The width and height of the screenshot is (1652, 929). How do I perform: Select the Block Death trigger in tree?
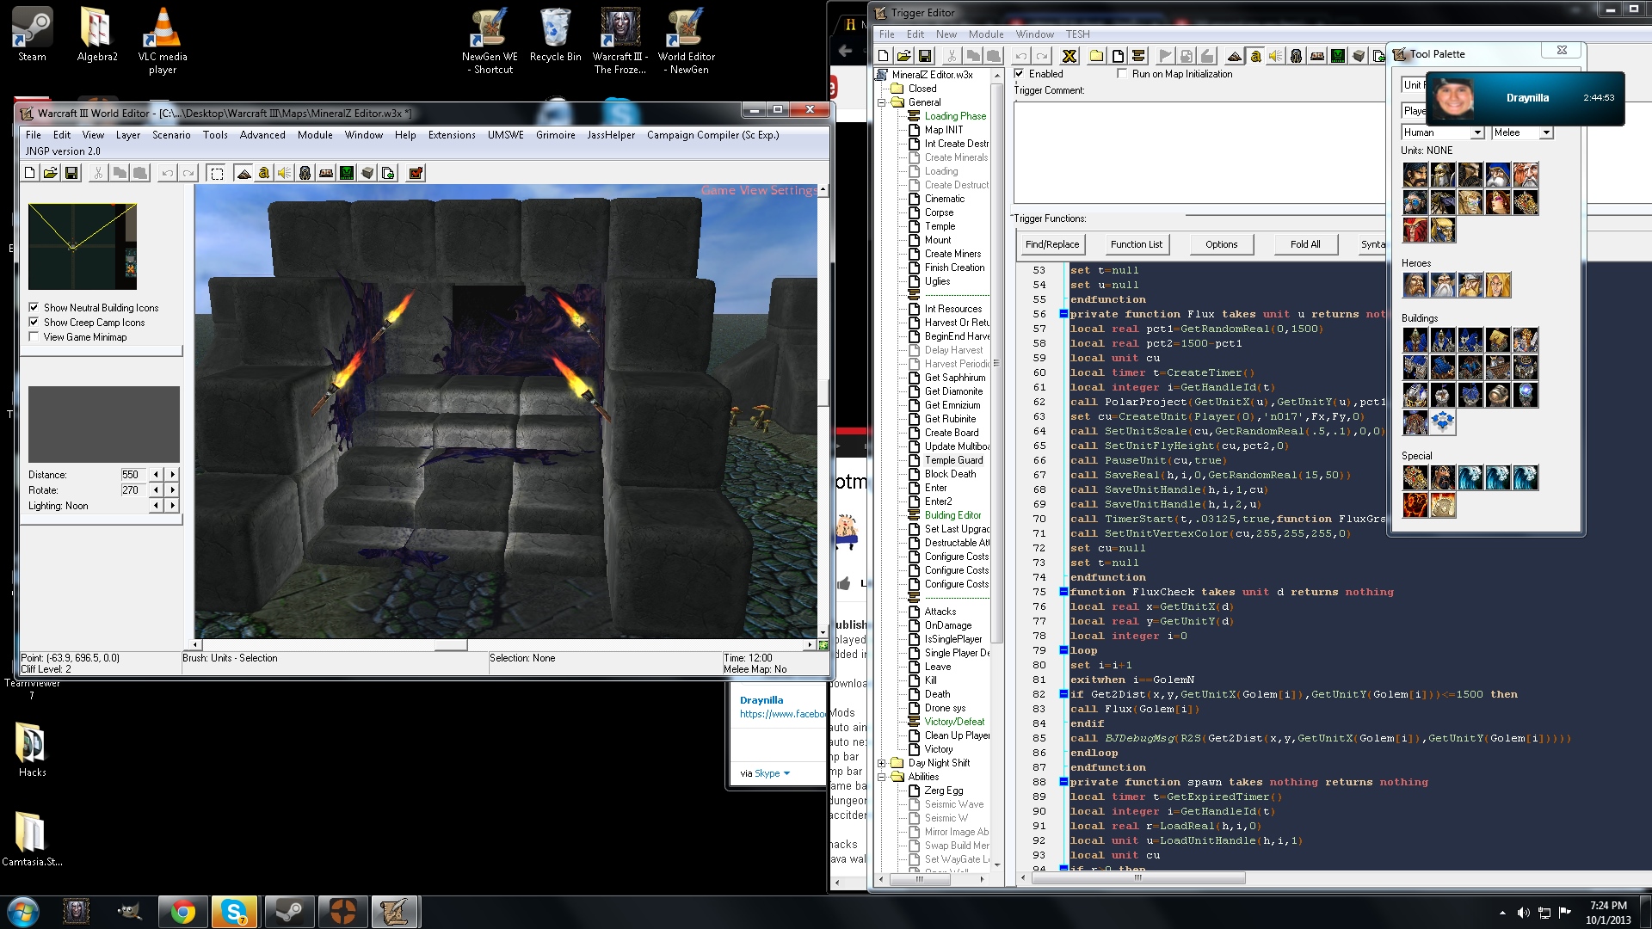(x=950, y=474)
